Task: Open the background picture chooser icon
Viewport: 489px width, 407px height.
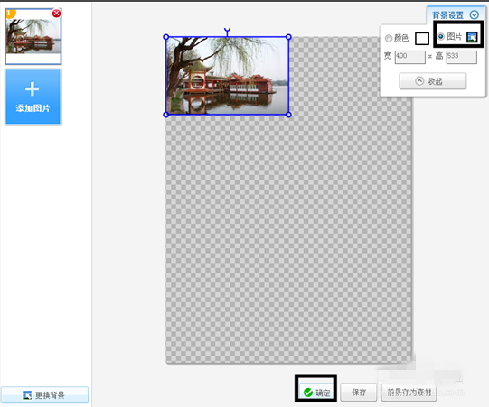Action: pyautogui.click(x=472, y=37)
